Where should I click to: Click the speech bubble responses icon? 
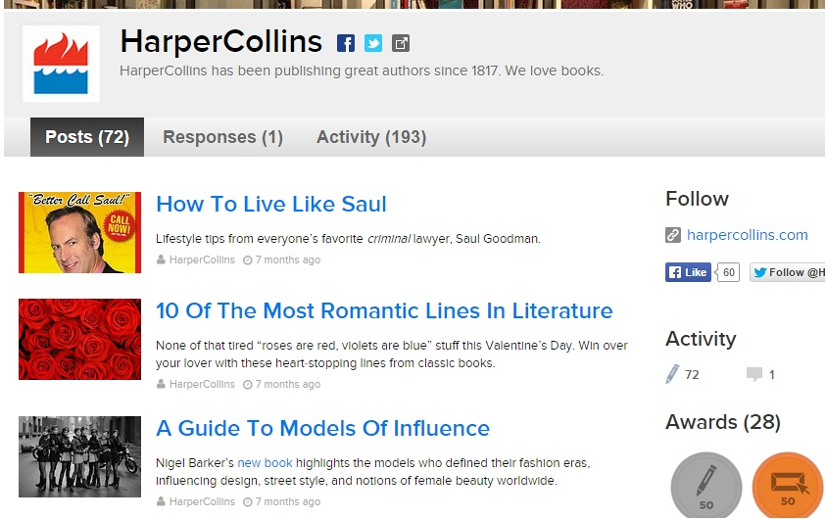click(x=754, y=374)
